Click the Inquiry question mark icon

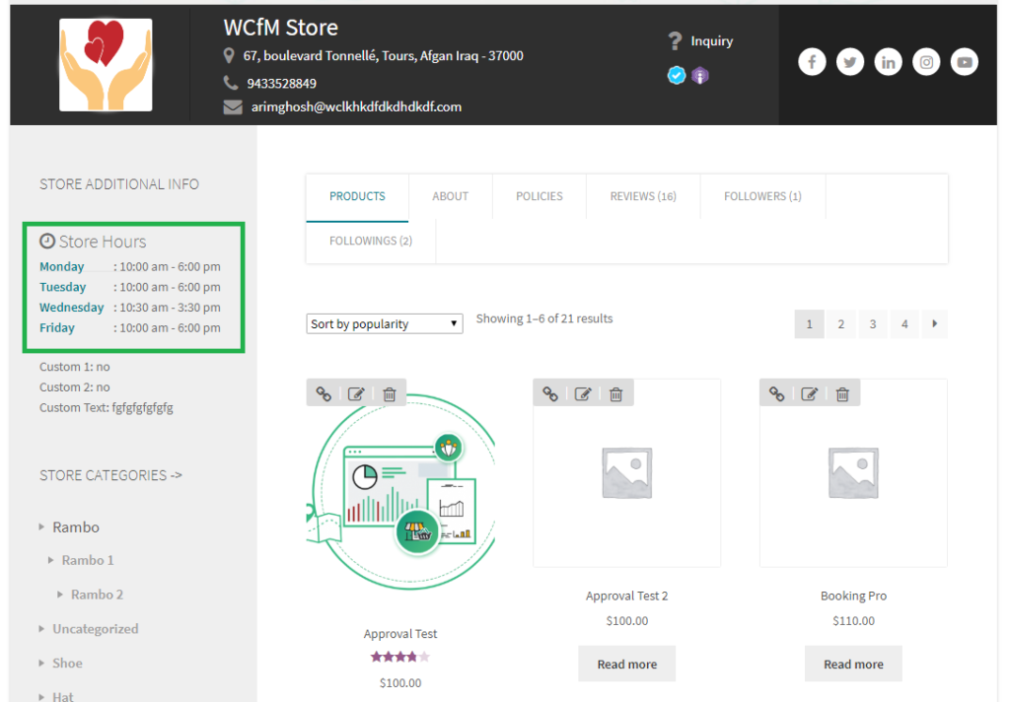pos(675,41)
